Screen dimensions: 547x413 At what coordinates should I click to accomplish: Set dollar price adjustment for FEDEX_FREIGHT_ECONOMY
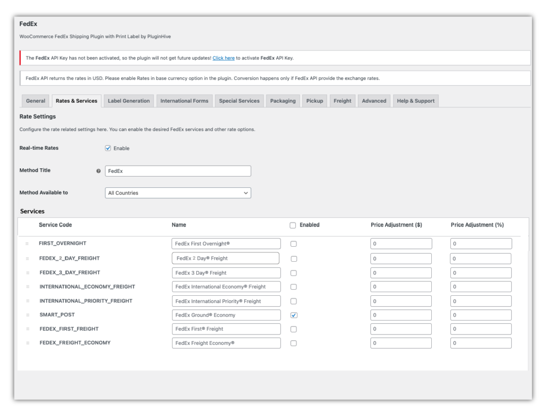[x=401, y=343]
